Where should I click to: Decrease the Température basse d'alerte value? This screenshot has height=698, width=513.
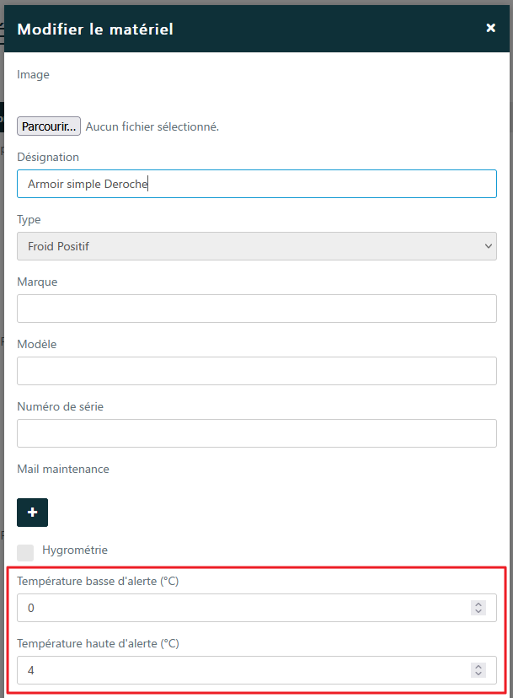click(478, 611)
